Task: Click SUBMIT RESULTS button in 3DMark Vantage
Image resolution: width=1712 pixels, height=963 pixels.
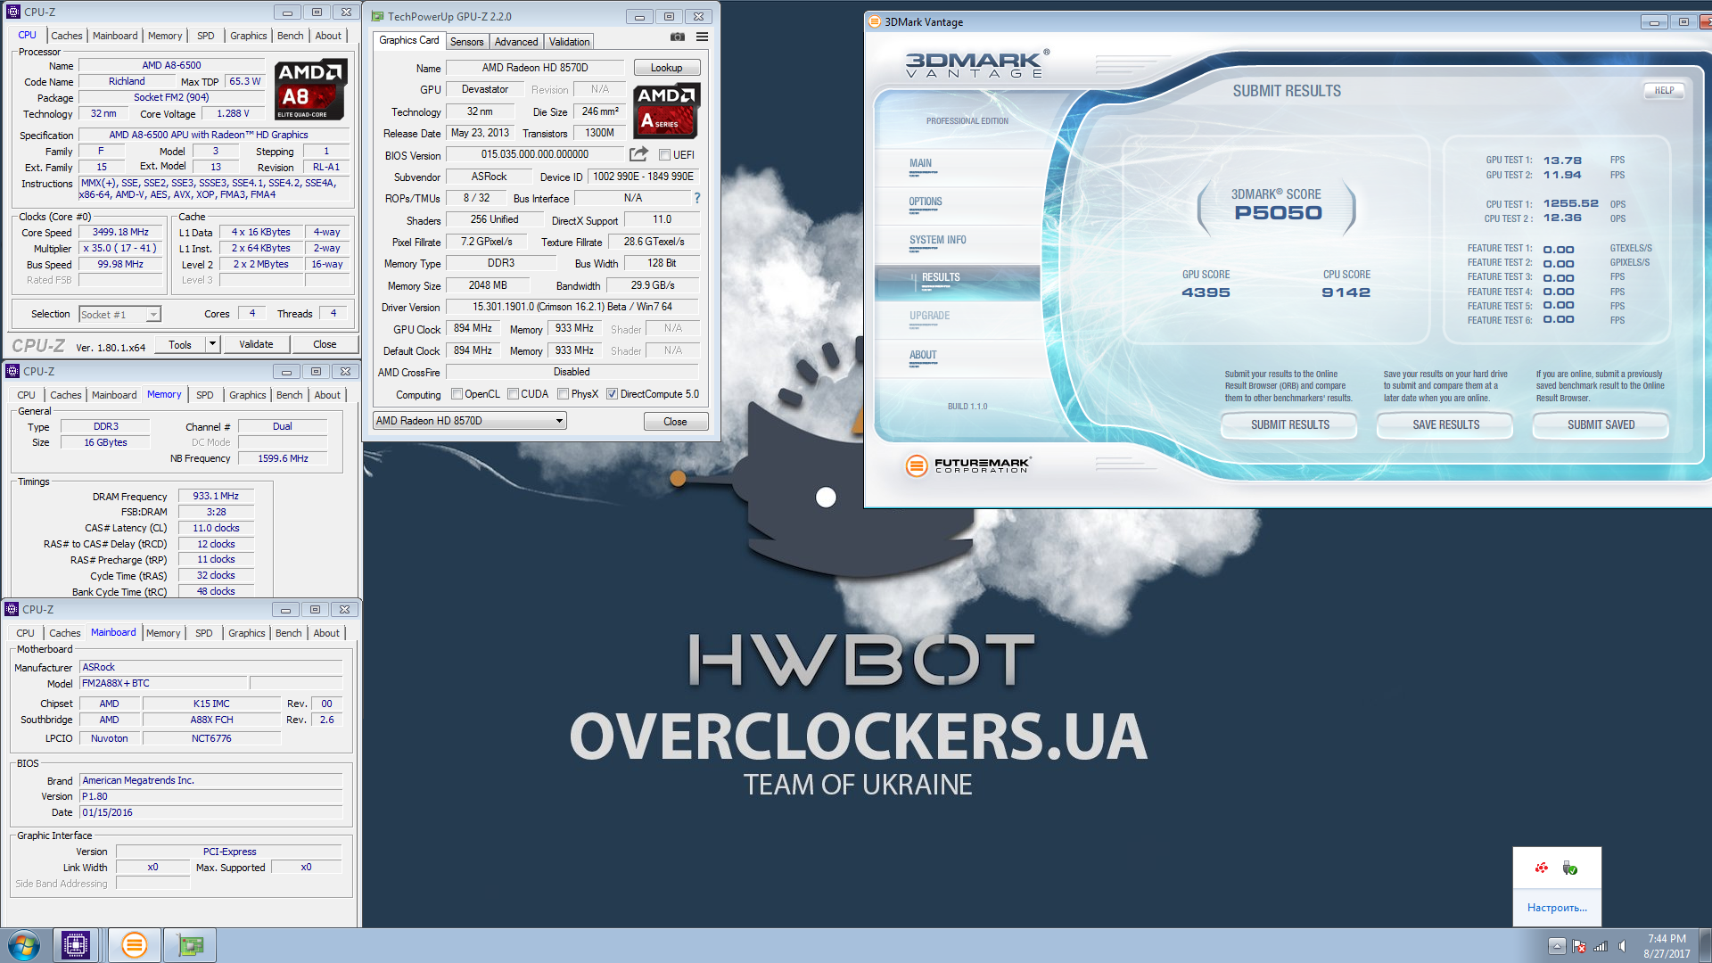Action: 1289,425
